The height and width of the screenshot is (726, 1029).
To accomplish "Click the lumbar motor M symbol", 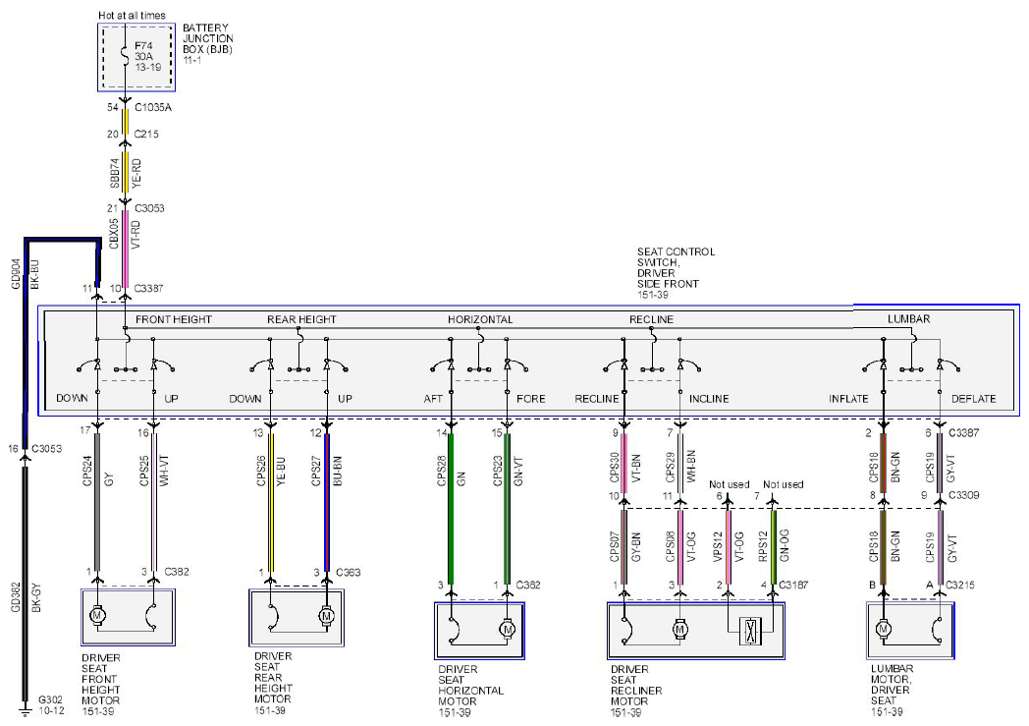I will tap(883, 629).
